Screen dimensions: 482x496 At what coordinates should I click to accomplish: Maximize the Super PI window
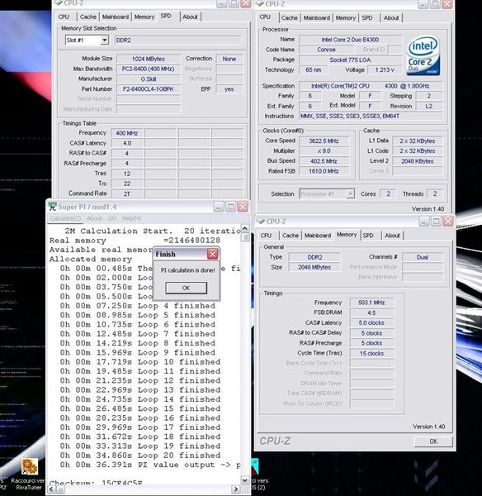[x=230, y=207]
